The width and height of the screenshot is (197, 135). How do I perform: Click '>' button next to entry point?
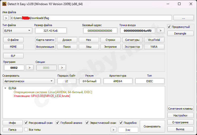[161, 31]
